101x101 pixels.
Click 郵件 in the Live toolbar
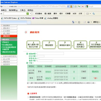click(x=55, y=13)
